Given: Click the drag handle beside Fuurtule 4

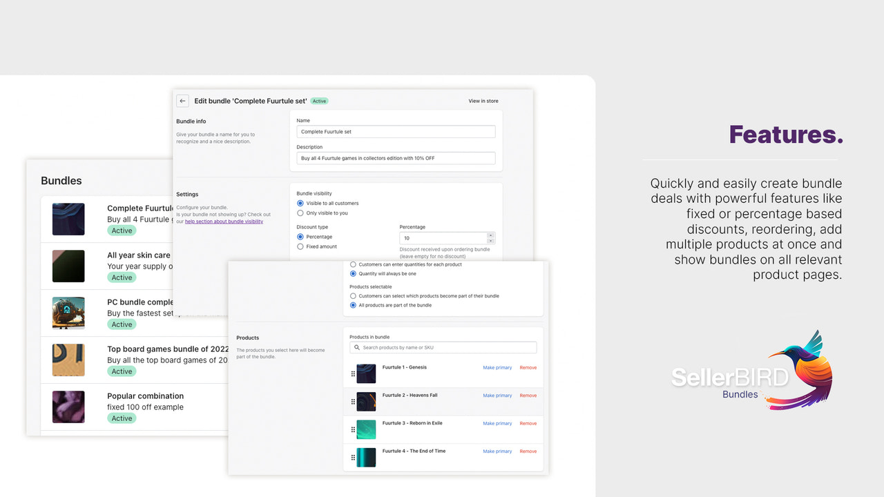Looking at the screenshot, I should [353, 458].
